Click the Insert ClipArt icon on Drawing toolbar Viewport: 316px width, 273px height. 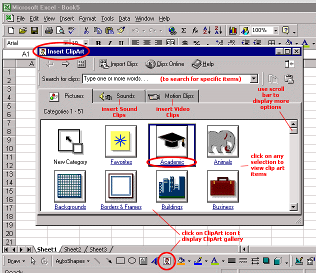point(165,260)
